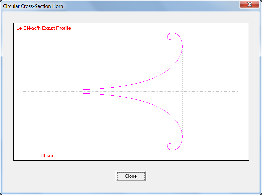This screenshot has height=195, width=262.
Task: Click the "Circular Cross-Section Horn" title text
Action: click(x=33, y=6)
